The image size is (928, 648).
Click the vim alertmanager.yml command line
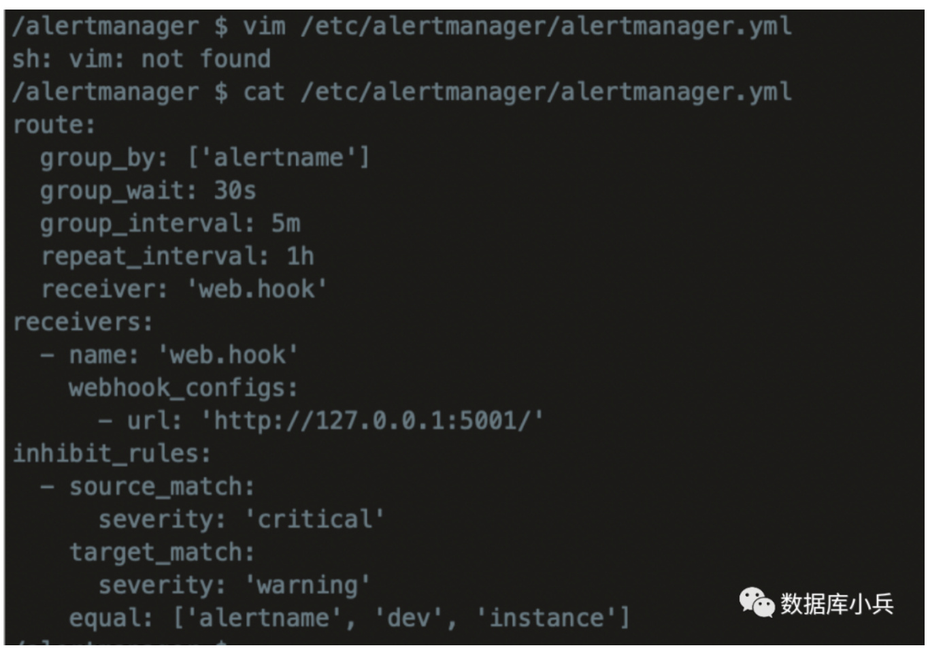point(401,27)
